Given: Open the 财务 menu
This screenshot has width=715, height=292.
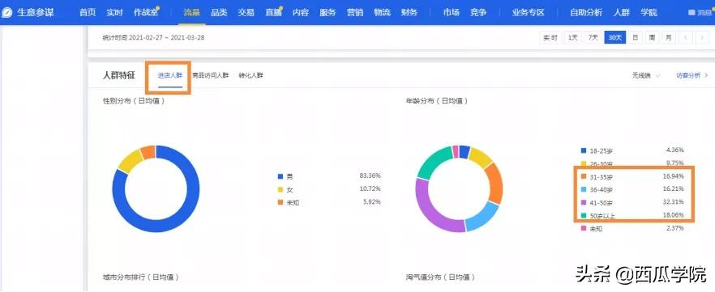Looking at the screenshot, I should pyautogui.click(x=409, y=12).
